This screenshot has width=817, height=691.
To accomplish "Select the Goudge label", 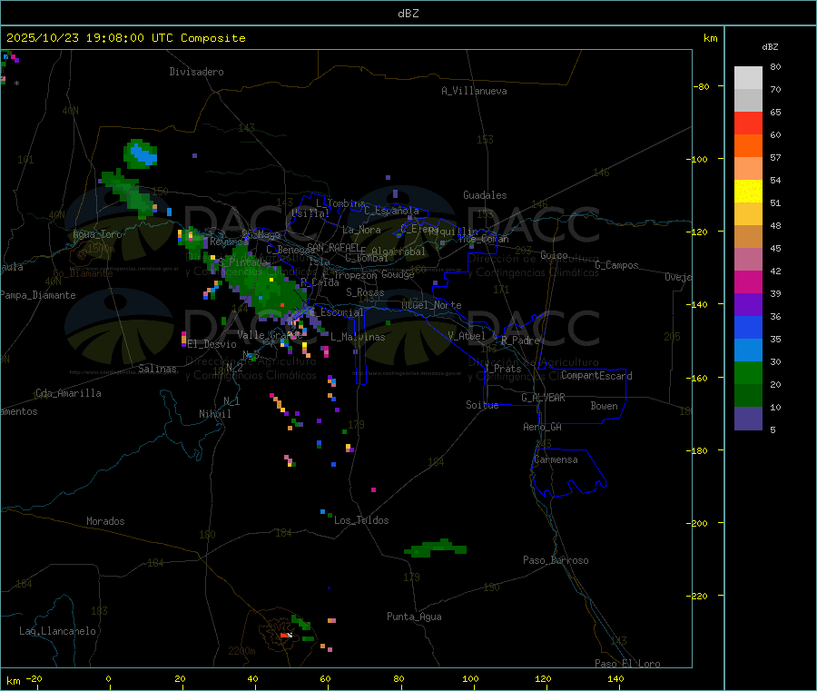I will [398, 274].
